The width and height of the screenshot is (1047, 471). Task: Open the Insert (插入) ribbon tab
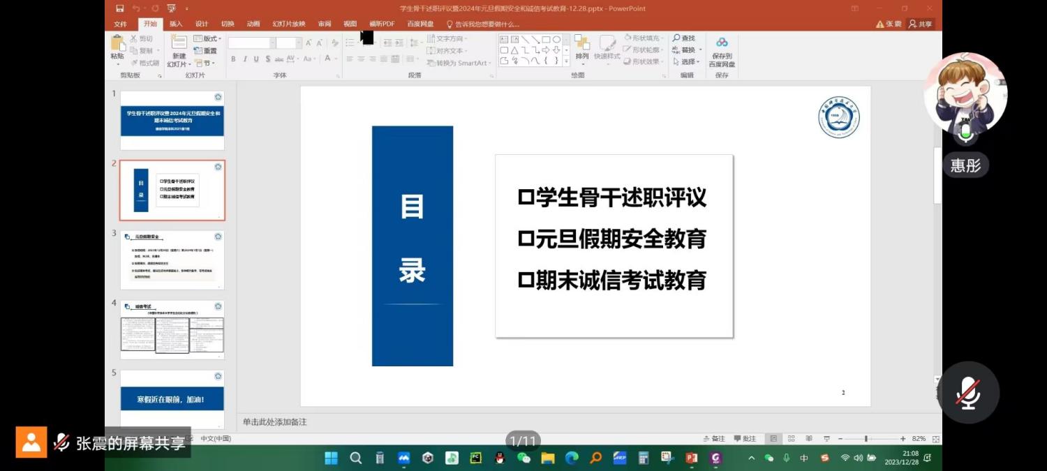pos(176,24)
